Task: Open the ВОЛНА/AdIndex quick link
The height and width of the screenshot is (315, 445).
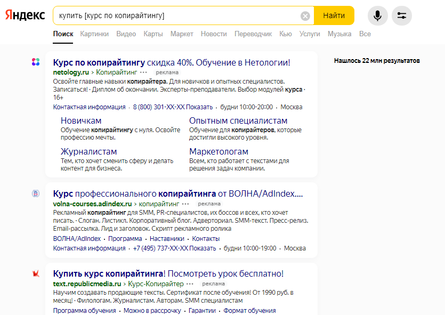Action: point(77,239)
